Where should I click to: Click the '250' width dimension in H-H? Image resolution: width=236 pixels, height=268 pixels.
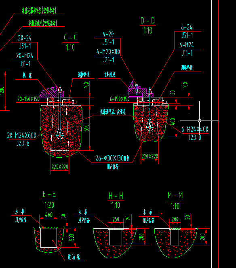116,219
